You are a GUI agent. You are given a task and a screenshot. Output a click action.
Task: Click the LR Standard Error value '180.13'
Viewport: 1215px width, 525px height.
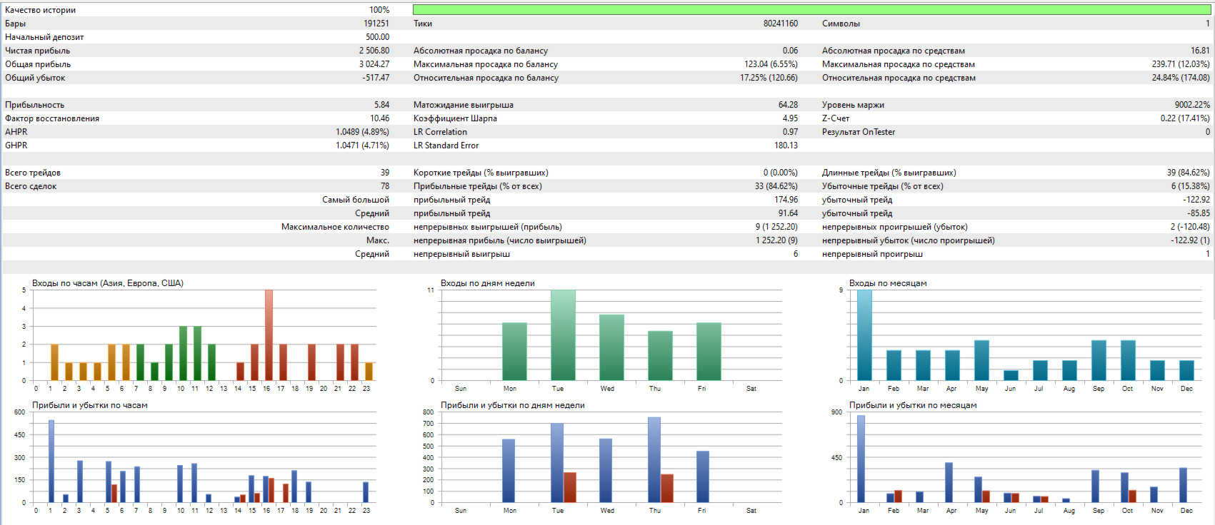(786, 146)
